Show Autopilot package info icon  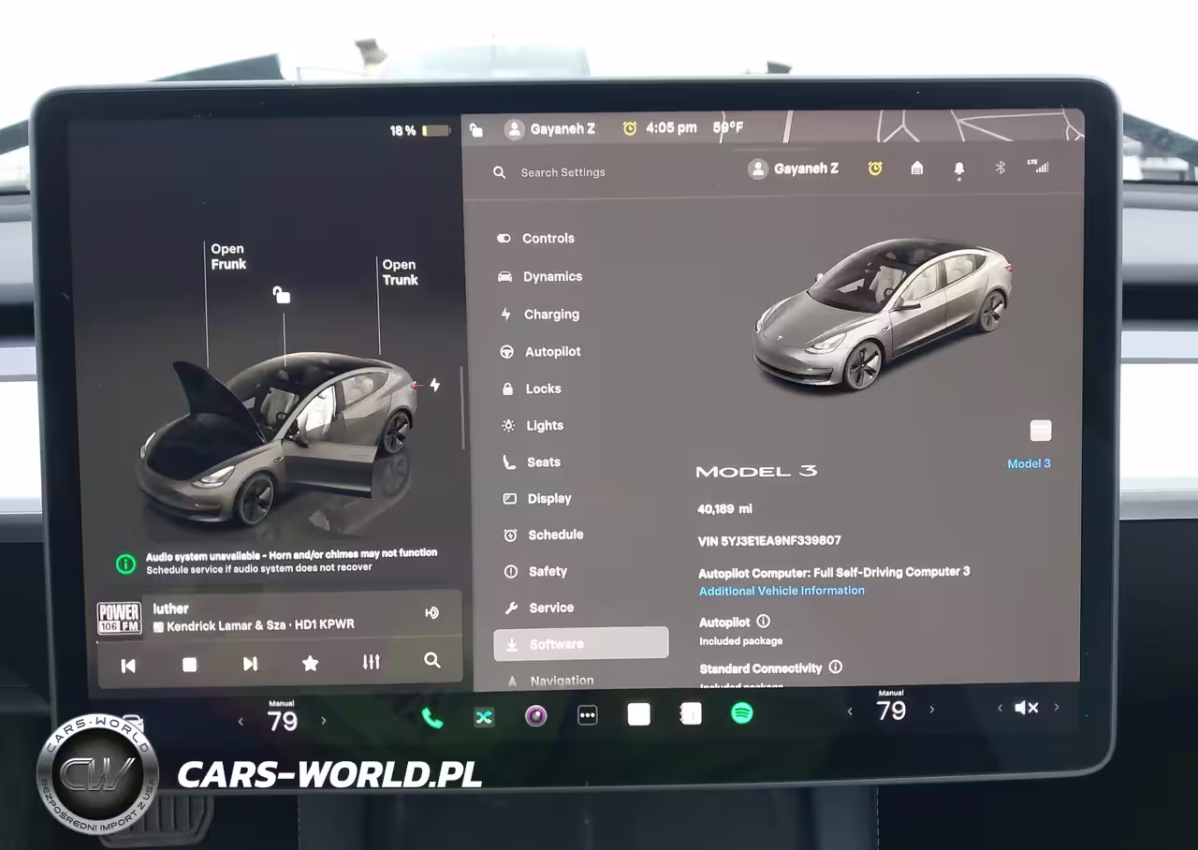point(763,622)
